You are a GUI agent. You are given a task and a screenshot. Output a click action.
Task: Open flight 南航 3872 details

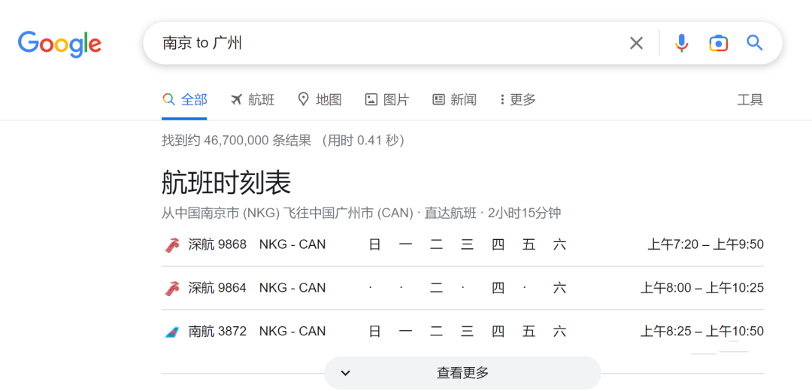tap(217, 332)
